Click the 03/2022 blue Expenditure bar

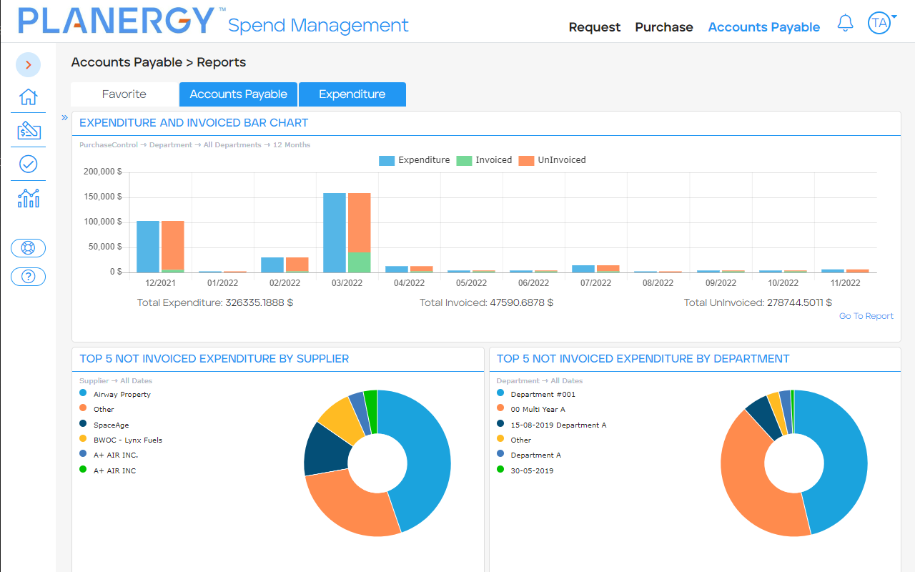[335, 232]
